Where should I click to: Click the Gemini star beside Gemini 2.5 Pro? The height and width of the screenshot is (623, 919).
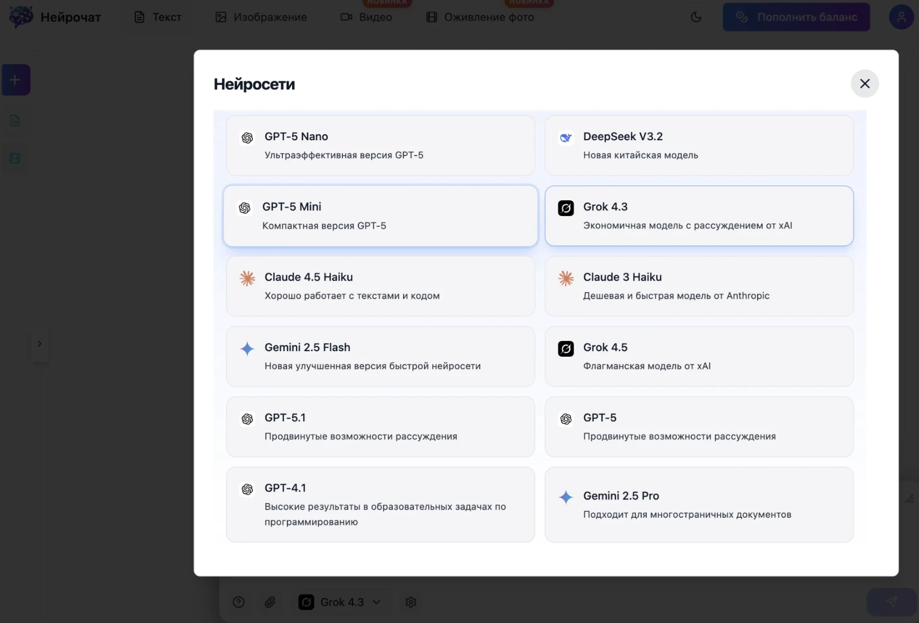tap(566, 497)
